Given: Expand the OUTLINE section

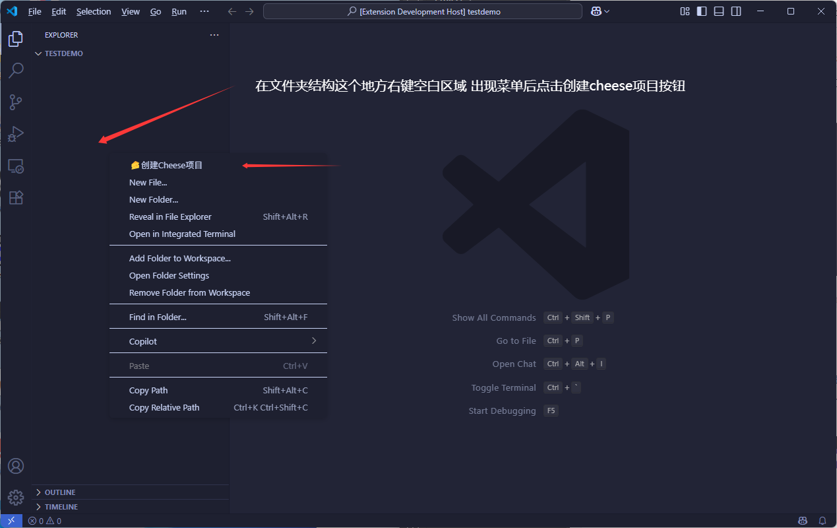Looking at the screenshot, I should pos(131,492).
